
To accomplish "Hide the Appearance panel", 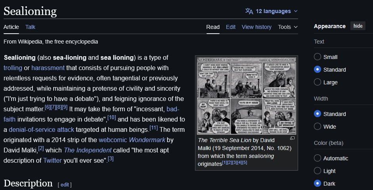I will pyautogui.click(x=358, y=26).
